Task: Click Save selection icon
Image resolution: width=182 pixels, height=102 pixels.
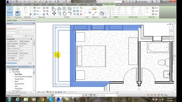Action: pyautogui.click(x=155, y=8)
